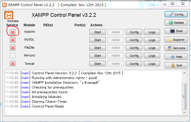This screenshot has height=122, width=191.
Task: Quit XAMPP via the door icon button
Action: (x=176, y=65)
